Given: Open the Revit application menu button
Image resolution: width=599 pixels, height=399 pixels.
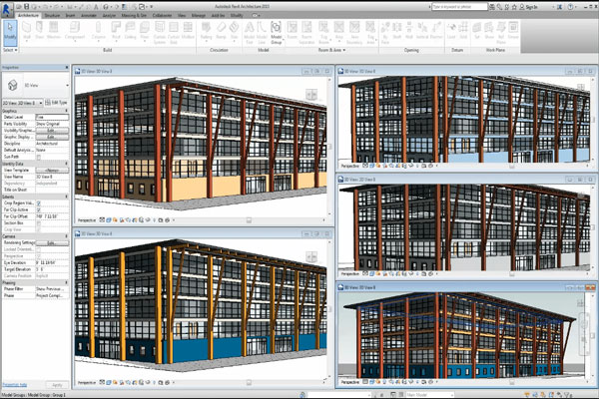Looking at the screenshot, I should pos(6,9).
